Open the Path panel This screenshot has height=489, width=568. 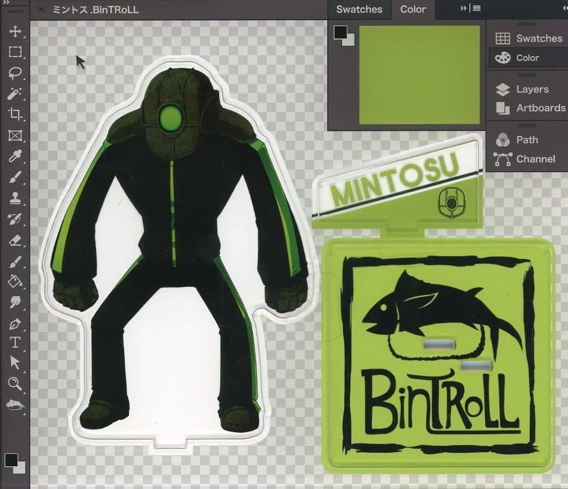point(527,140)
